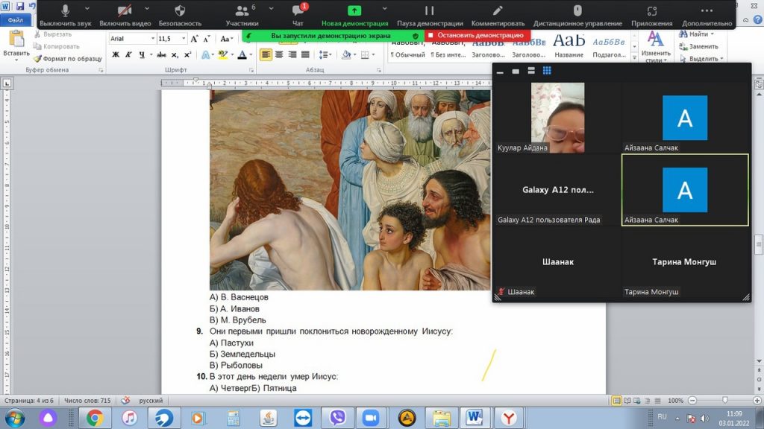Image resolution: width=764 pixels, height=429 pixels.
Task: Open the Participants panel
Action: (x=242, y=14)
